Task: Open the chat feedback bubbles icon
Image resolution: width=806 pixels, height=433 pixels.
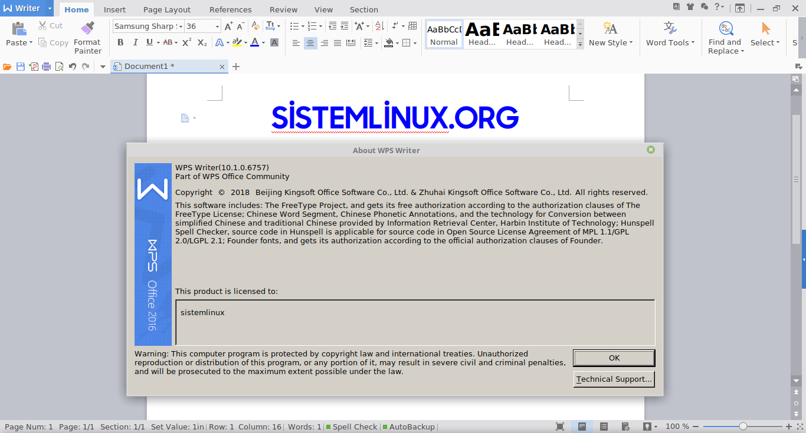Action: click(x=705, y=7)
